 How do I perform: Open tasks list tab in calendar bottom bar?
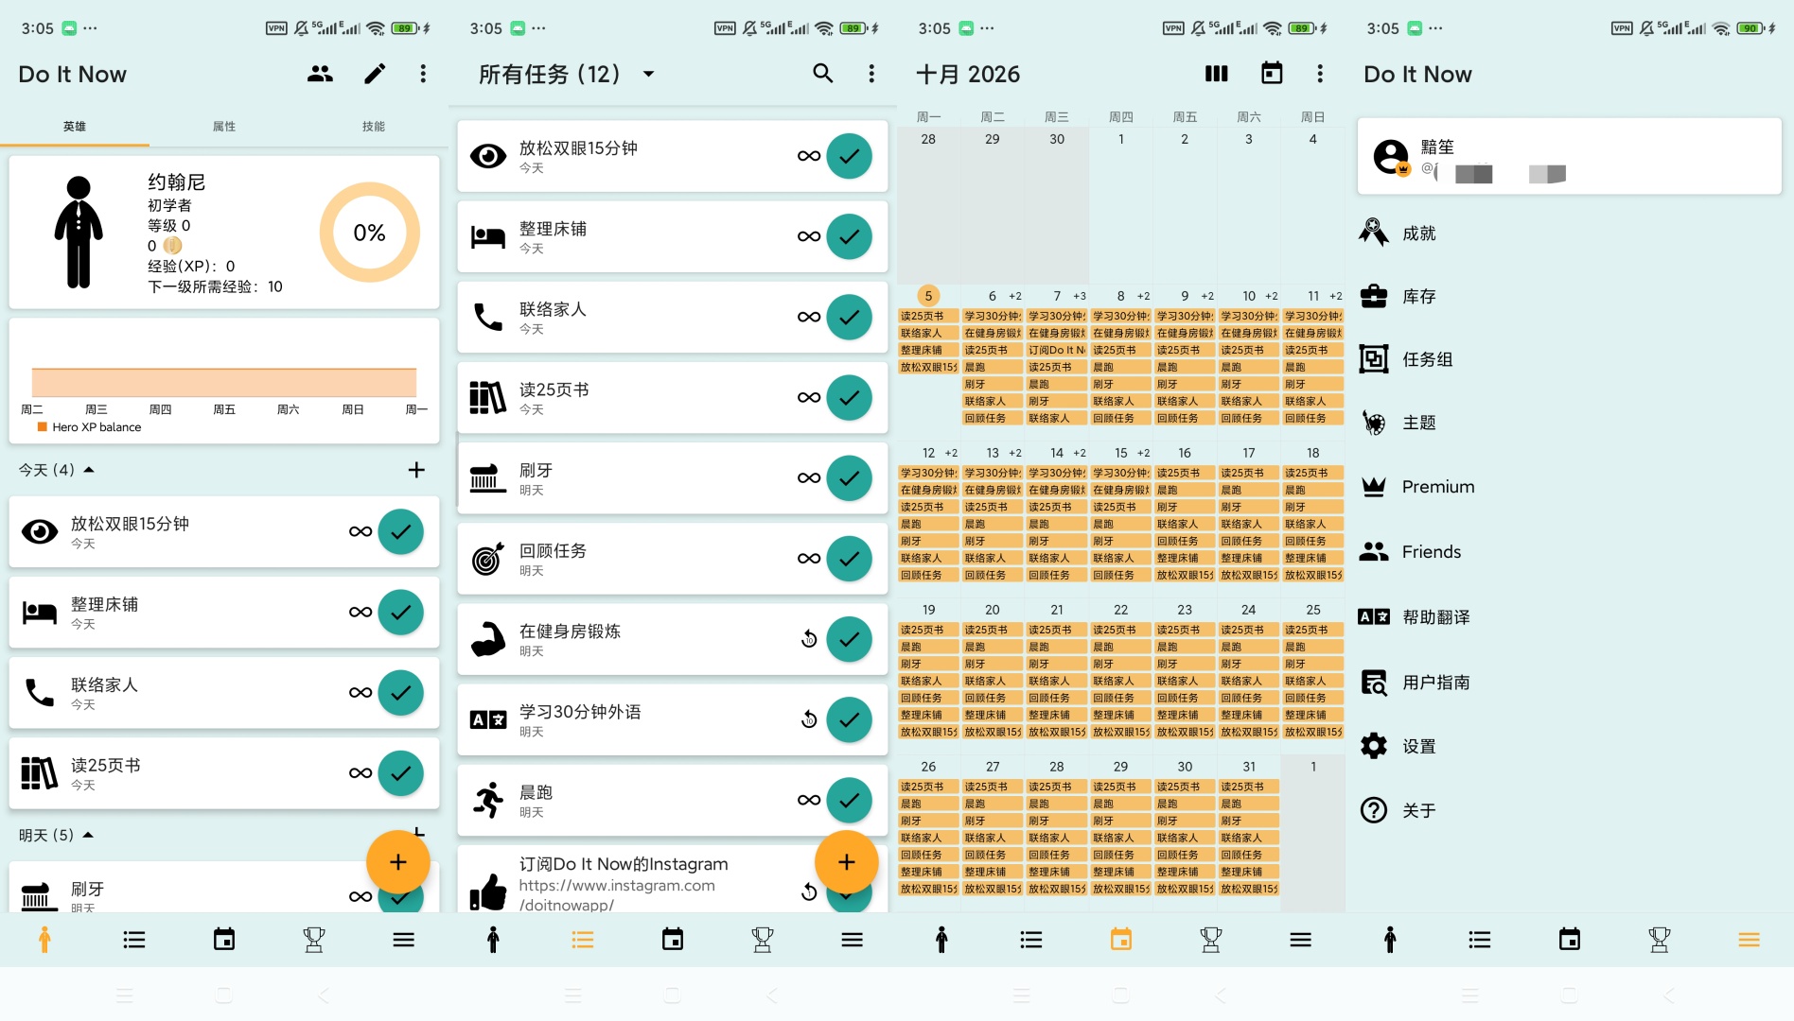coord(1031,940)
